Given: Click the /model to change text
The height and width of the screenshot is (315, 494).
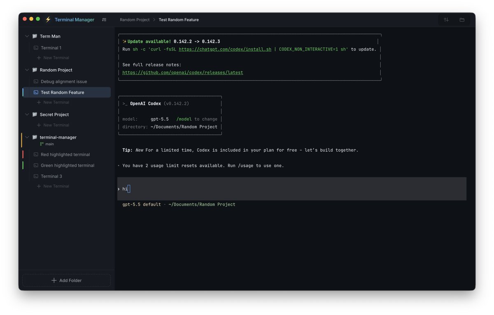Looking at the screenshot, I should pyautogui.click(x=197, y=119).
